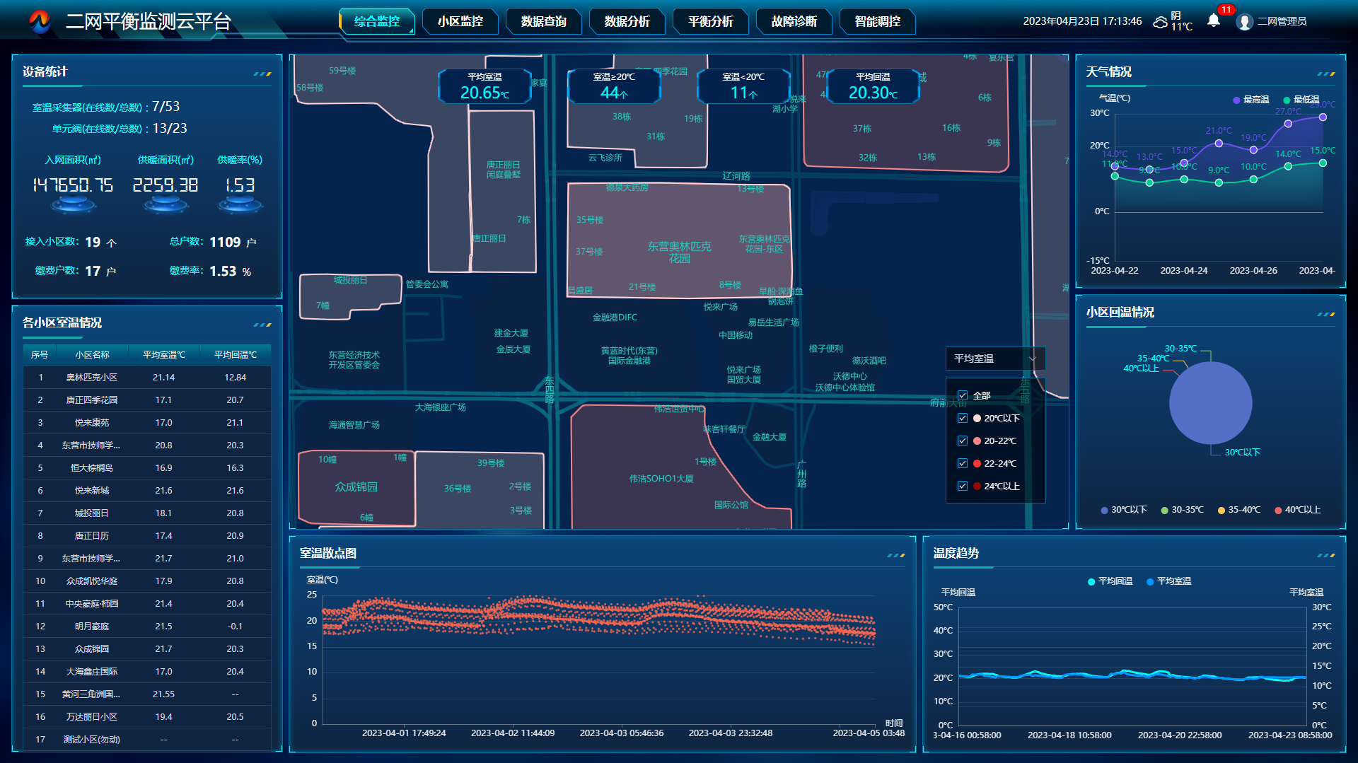Viewport: 1358px width, 763px height.
Task: Click the 30-35℃ legend color dot
Action: pos(1164,511)
